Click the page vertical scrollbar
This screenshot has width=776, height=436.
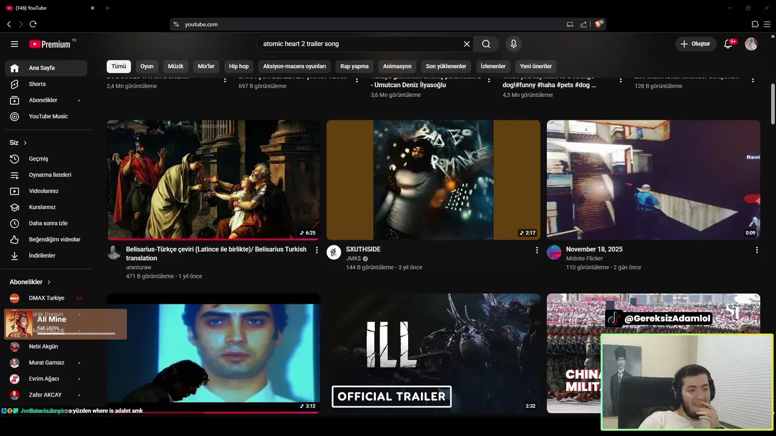(x=773, y=104)
